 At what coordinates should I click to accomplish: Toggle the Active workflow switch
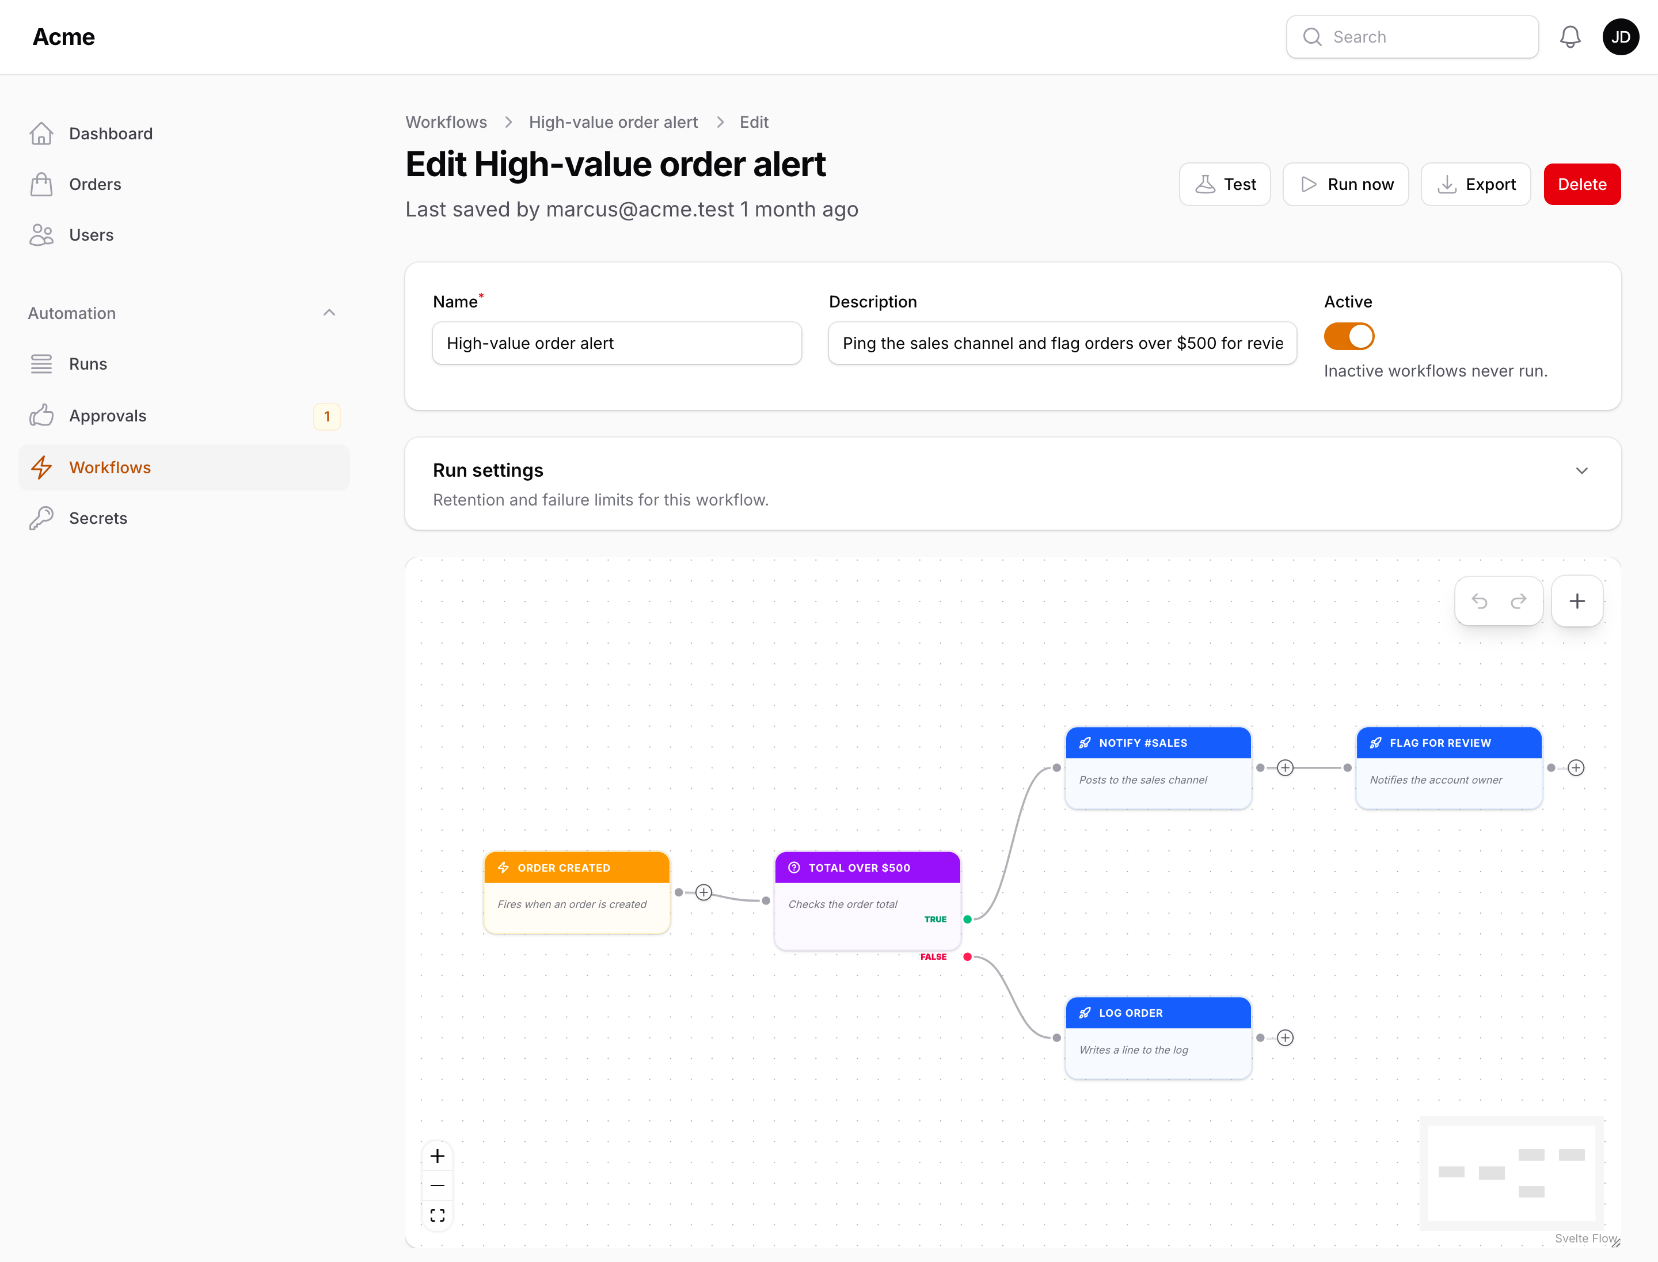pyautogui.click(x=1349, y=337)
